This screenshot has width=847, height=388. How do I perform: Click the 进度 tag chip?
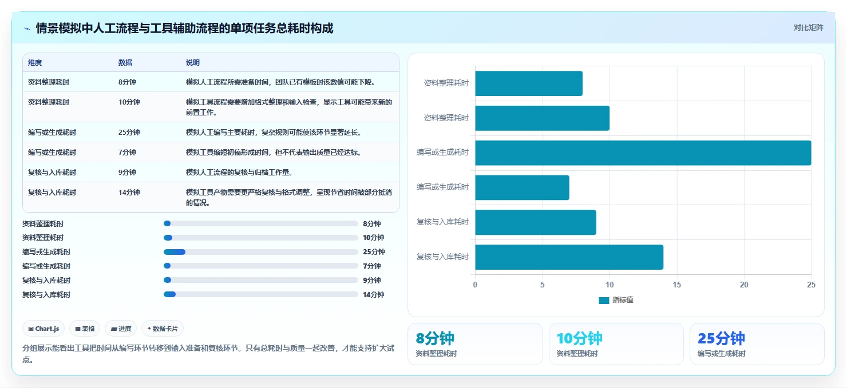click(121, 329)
